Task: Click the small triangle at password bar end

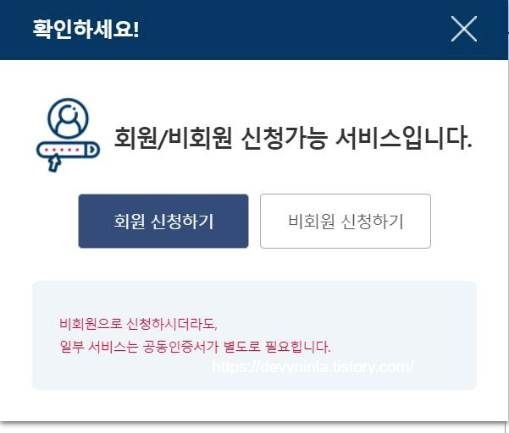Action: click(92, 150)
